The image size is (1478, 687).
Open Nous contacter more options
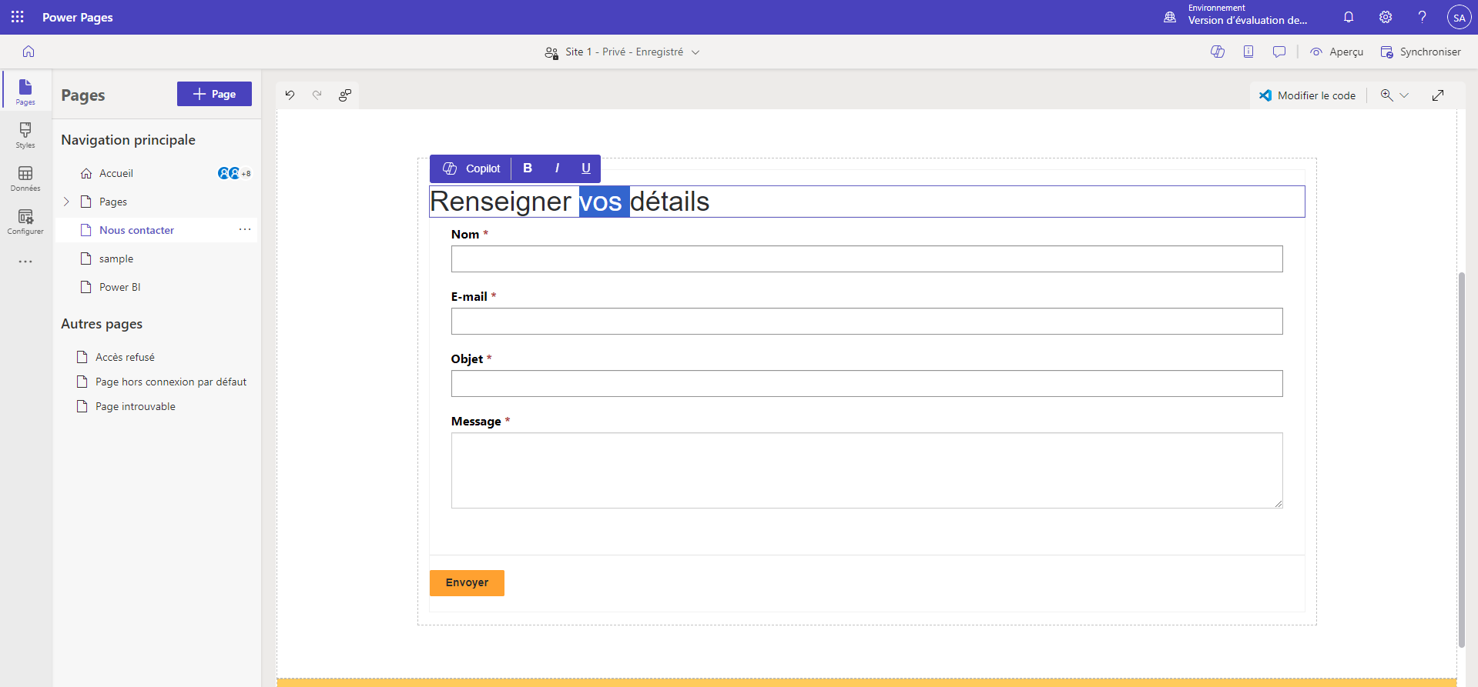(x=245, y=229)
